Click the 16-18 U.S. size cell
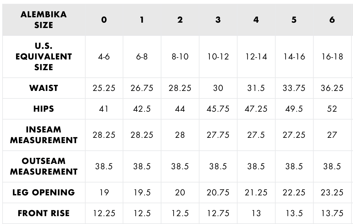This screenshot has width=353, height=224. [x=332, y=57]
